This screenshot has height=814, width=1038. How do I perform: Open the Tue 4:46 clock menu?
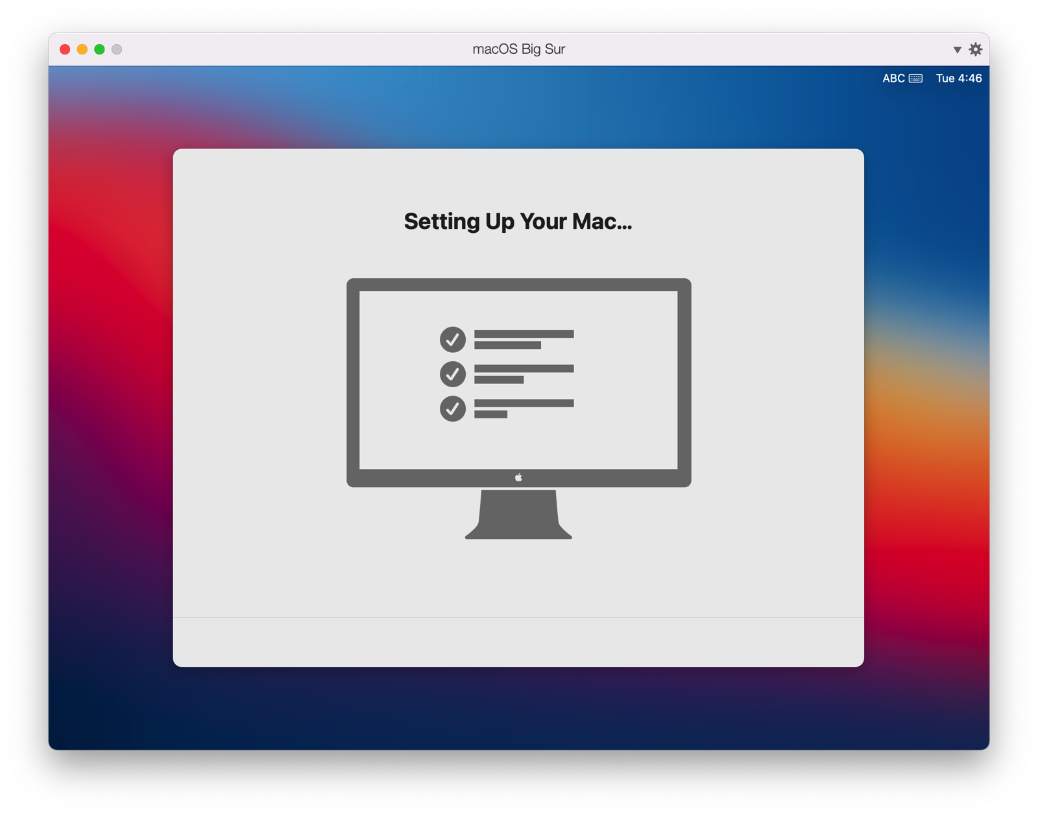(958, 78)
